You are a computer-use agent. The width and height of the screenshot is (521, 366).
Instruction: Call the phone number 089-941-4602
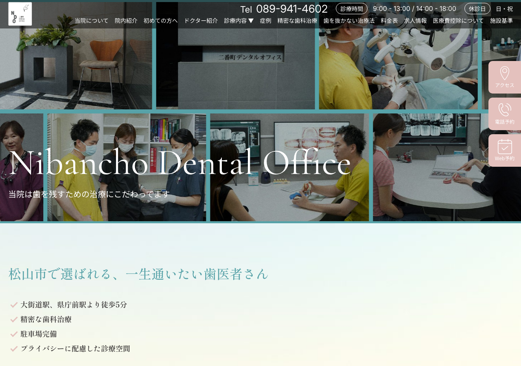pyautogui.click(x=292, y=9)
